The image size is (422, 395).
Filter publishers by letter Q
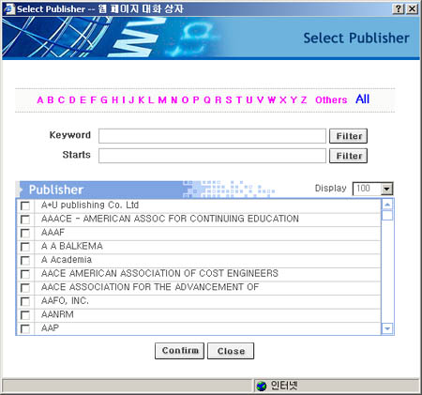(207, 100)
